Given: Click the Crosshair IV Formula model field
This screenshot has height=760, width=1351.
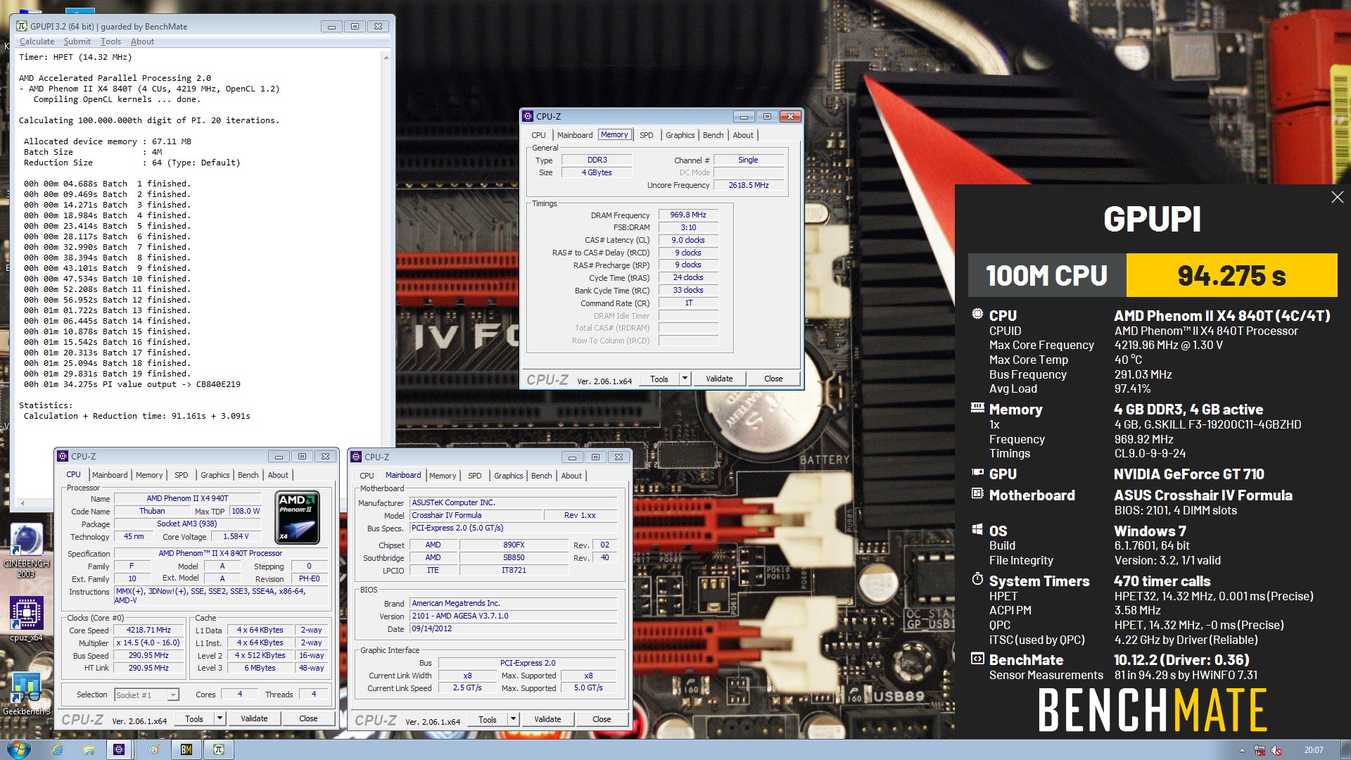Looking at the screenshot, I should click(476, 515).
